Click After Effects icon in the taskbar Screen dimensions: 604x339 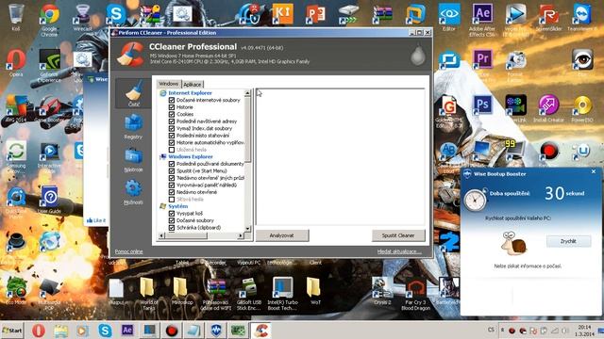tap(127, 331)
